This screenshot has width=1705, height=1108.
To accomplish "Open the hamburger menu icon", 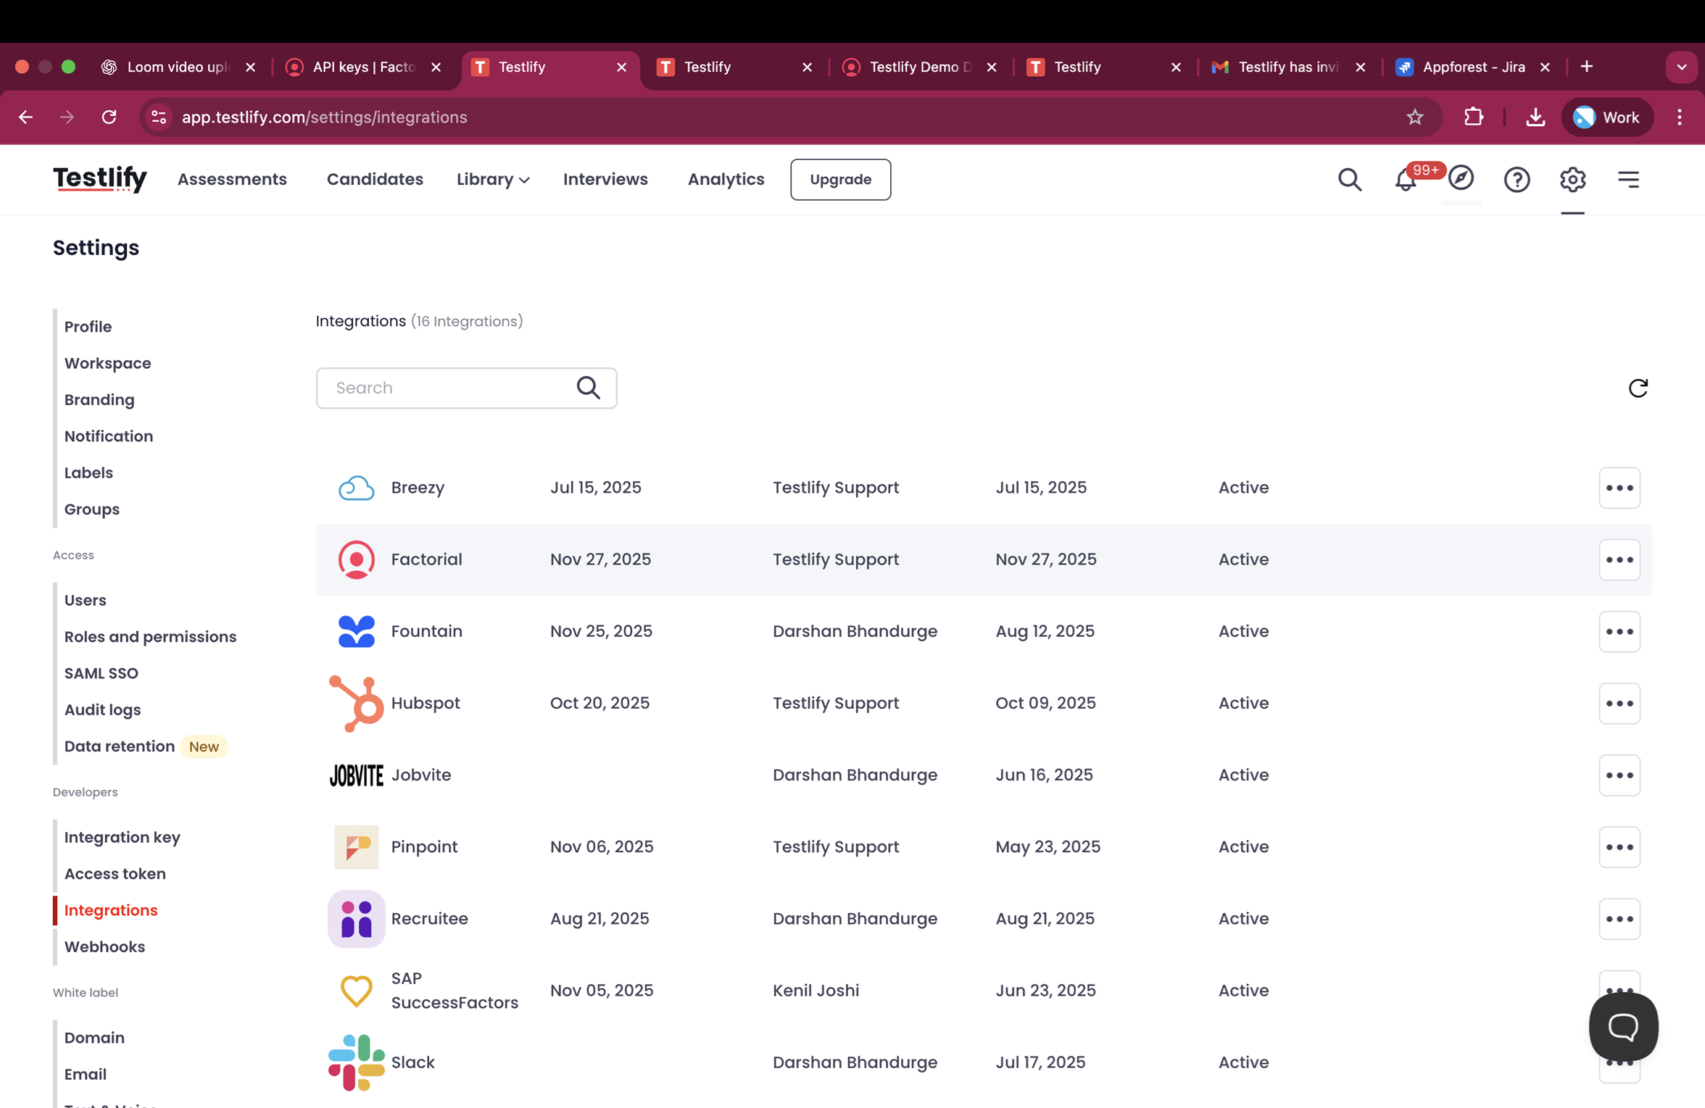I will pyautogui.click(x=1628, y=180).
